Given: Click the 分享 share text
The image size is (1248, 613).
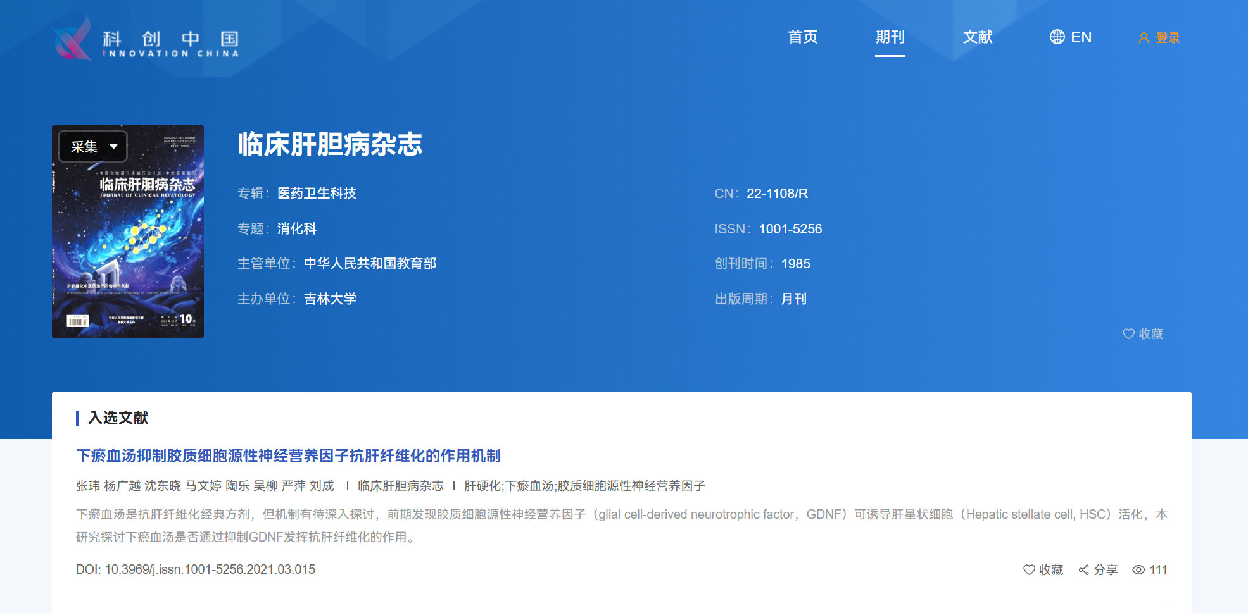Looking at the screenshot, I should coord(1106,570).
